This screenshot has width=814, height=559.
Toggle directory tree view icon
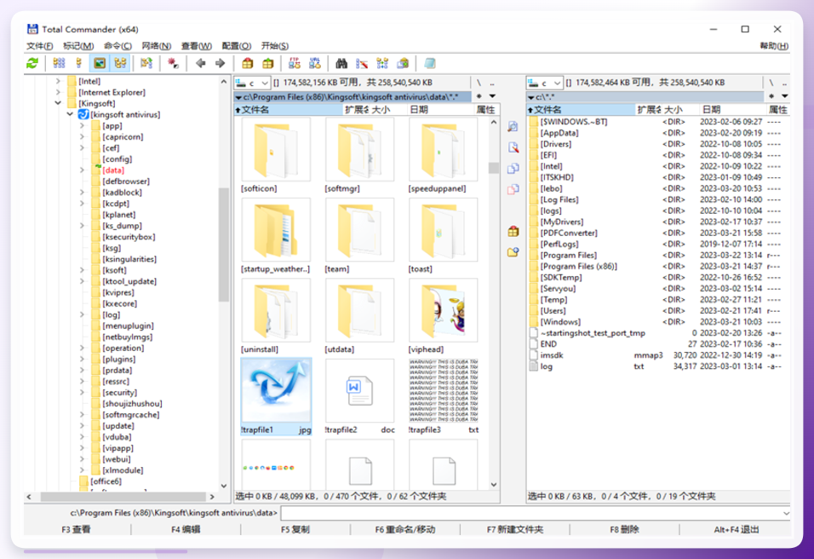coord(120,63)
